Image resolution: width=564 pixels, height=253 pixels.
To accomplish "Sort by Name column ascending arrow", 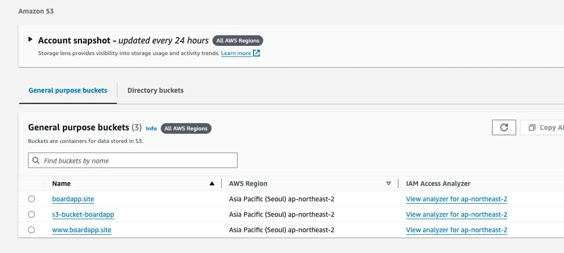I will (211, 183).
